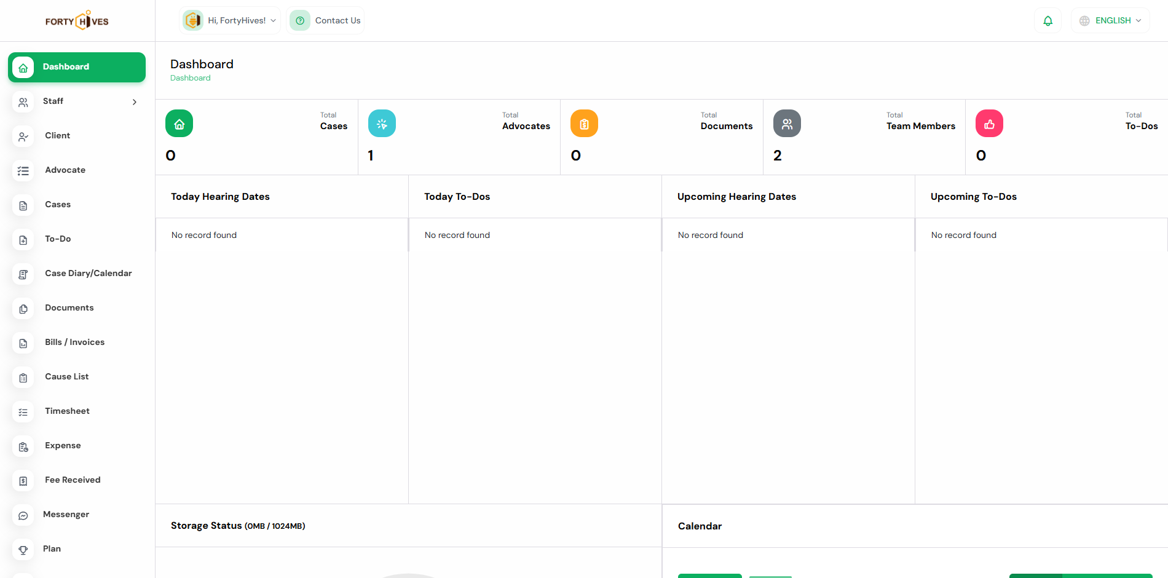
Task: Click the Expense sidebar icon
Action: [23, 446]
